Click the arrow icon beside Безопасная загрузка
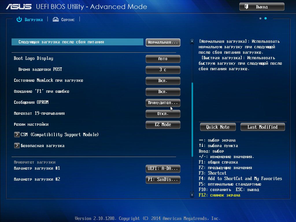The height and width of the screenshot is (222, 296). pos(17,146)
